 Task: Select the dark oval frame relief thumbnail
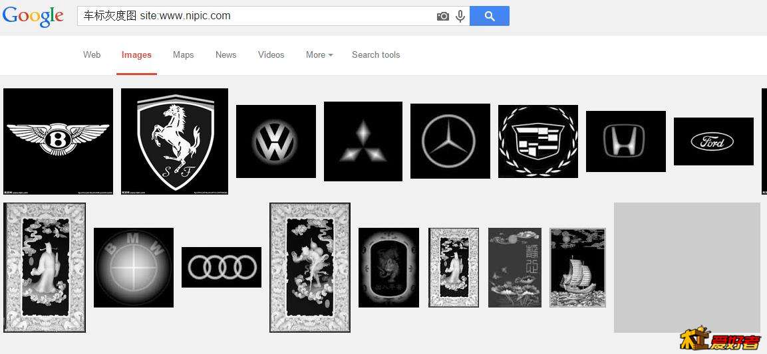pyautogui.click(x=389, y=268)
